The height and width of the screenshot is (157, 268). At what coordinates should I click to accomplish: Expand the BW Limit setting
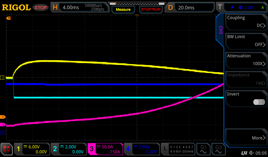click(246, 41)
